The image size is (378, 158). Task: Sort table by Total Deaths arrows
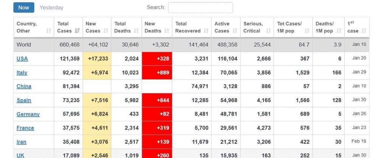coord(136,31)
